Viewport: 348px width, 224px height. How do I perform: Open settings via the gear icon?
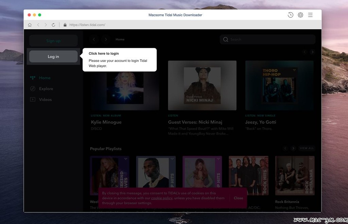(x=300, y=15)
